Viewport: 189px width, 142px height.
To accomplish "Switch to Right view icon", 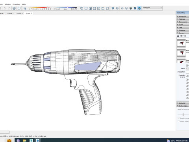I will tap(94, 8).
